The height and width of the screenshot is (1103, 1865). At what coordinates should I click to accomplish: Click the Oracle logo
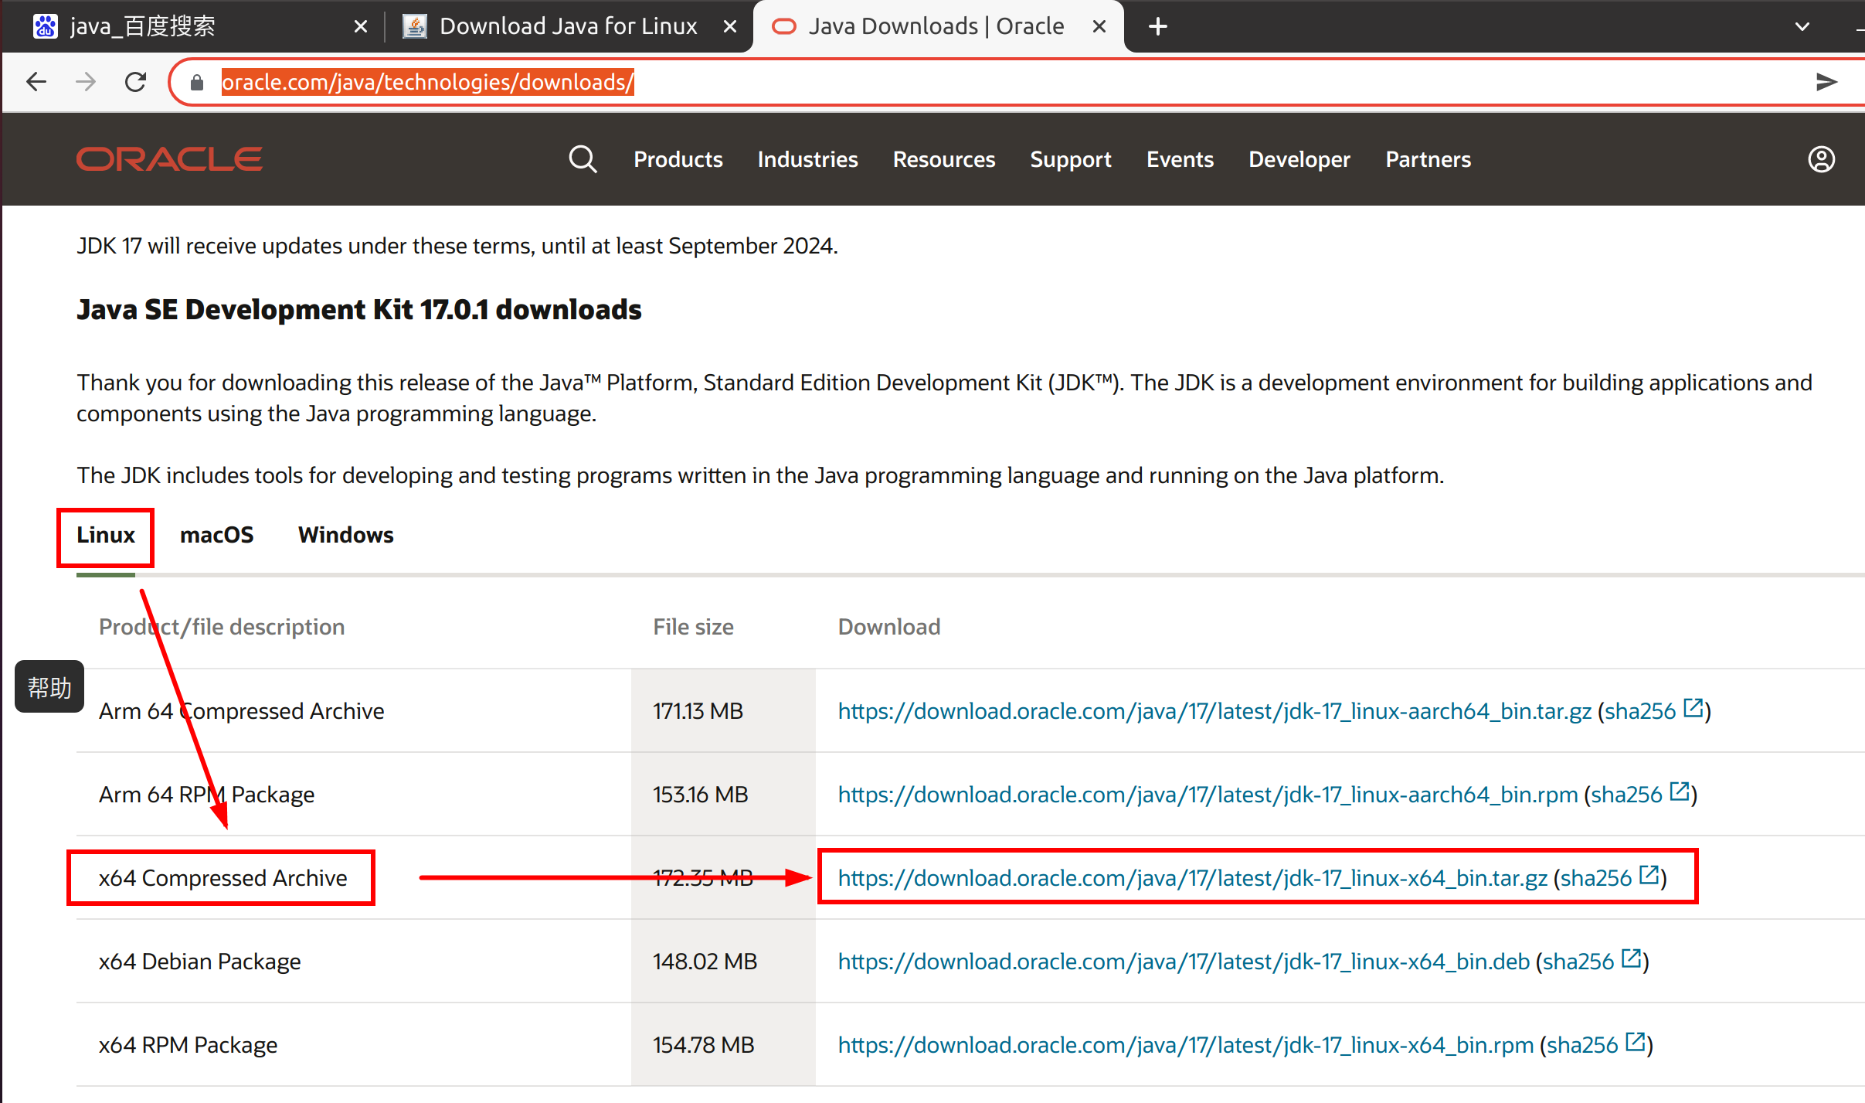tap(169, 159)
